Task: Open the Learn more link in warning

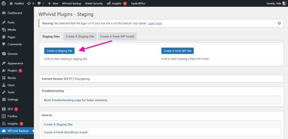Action: [155, 24]
